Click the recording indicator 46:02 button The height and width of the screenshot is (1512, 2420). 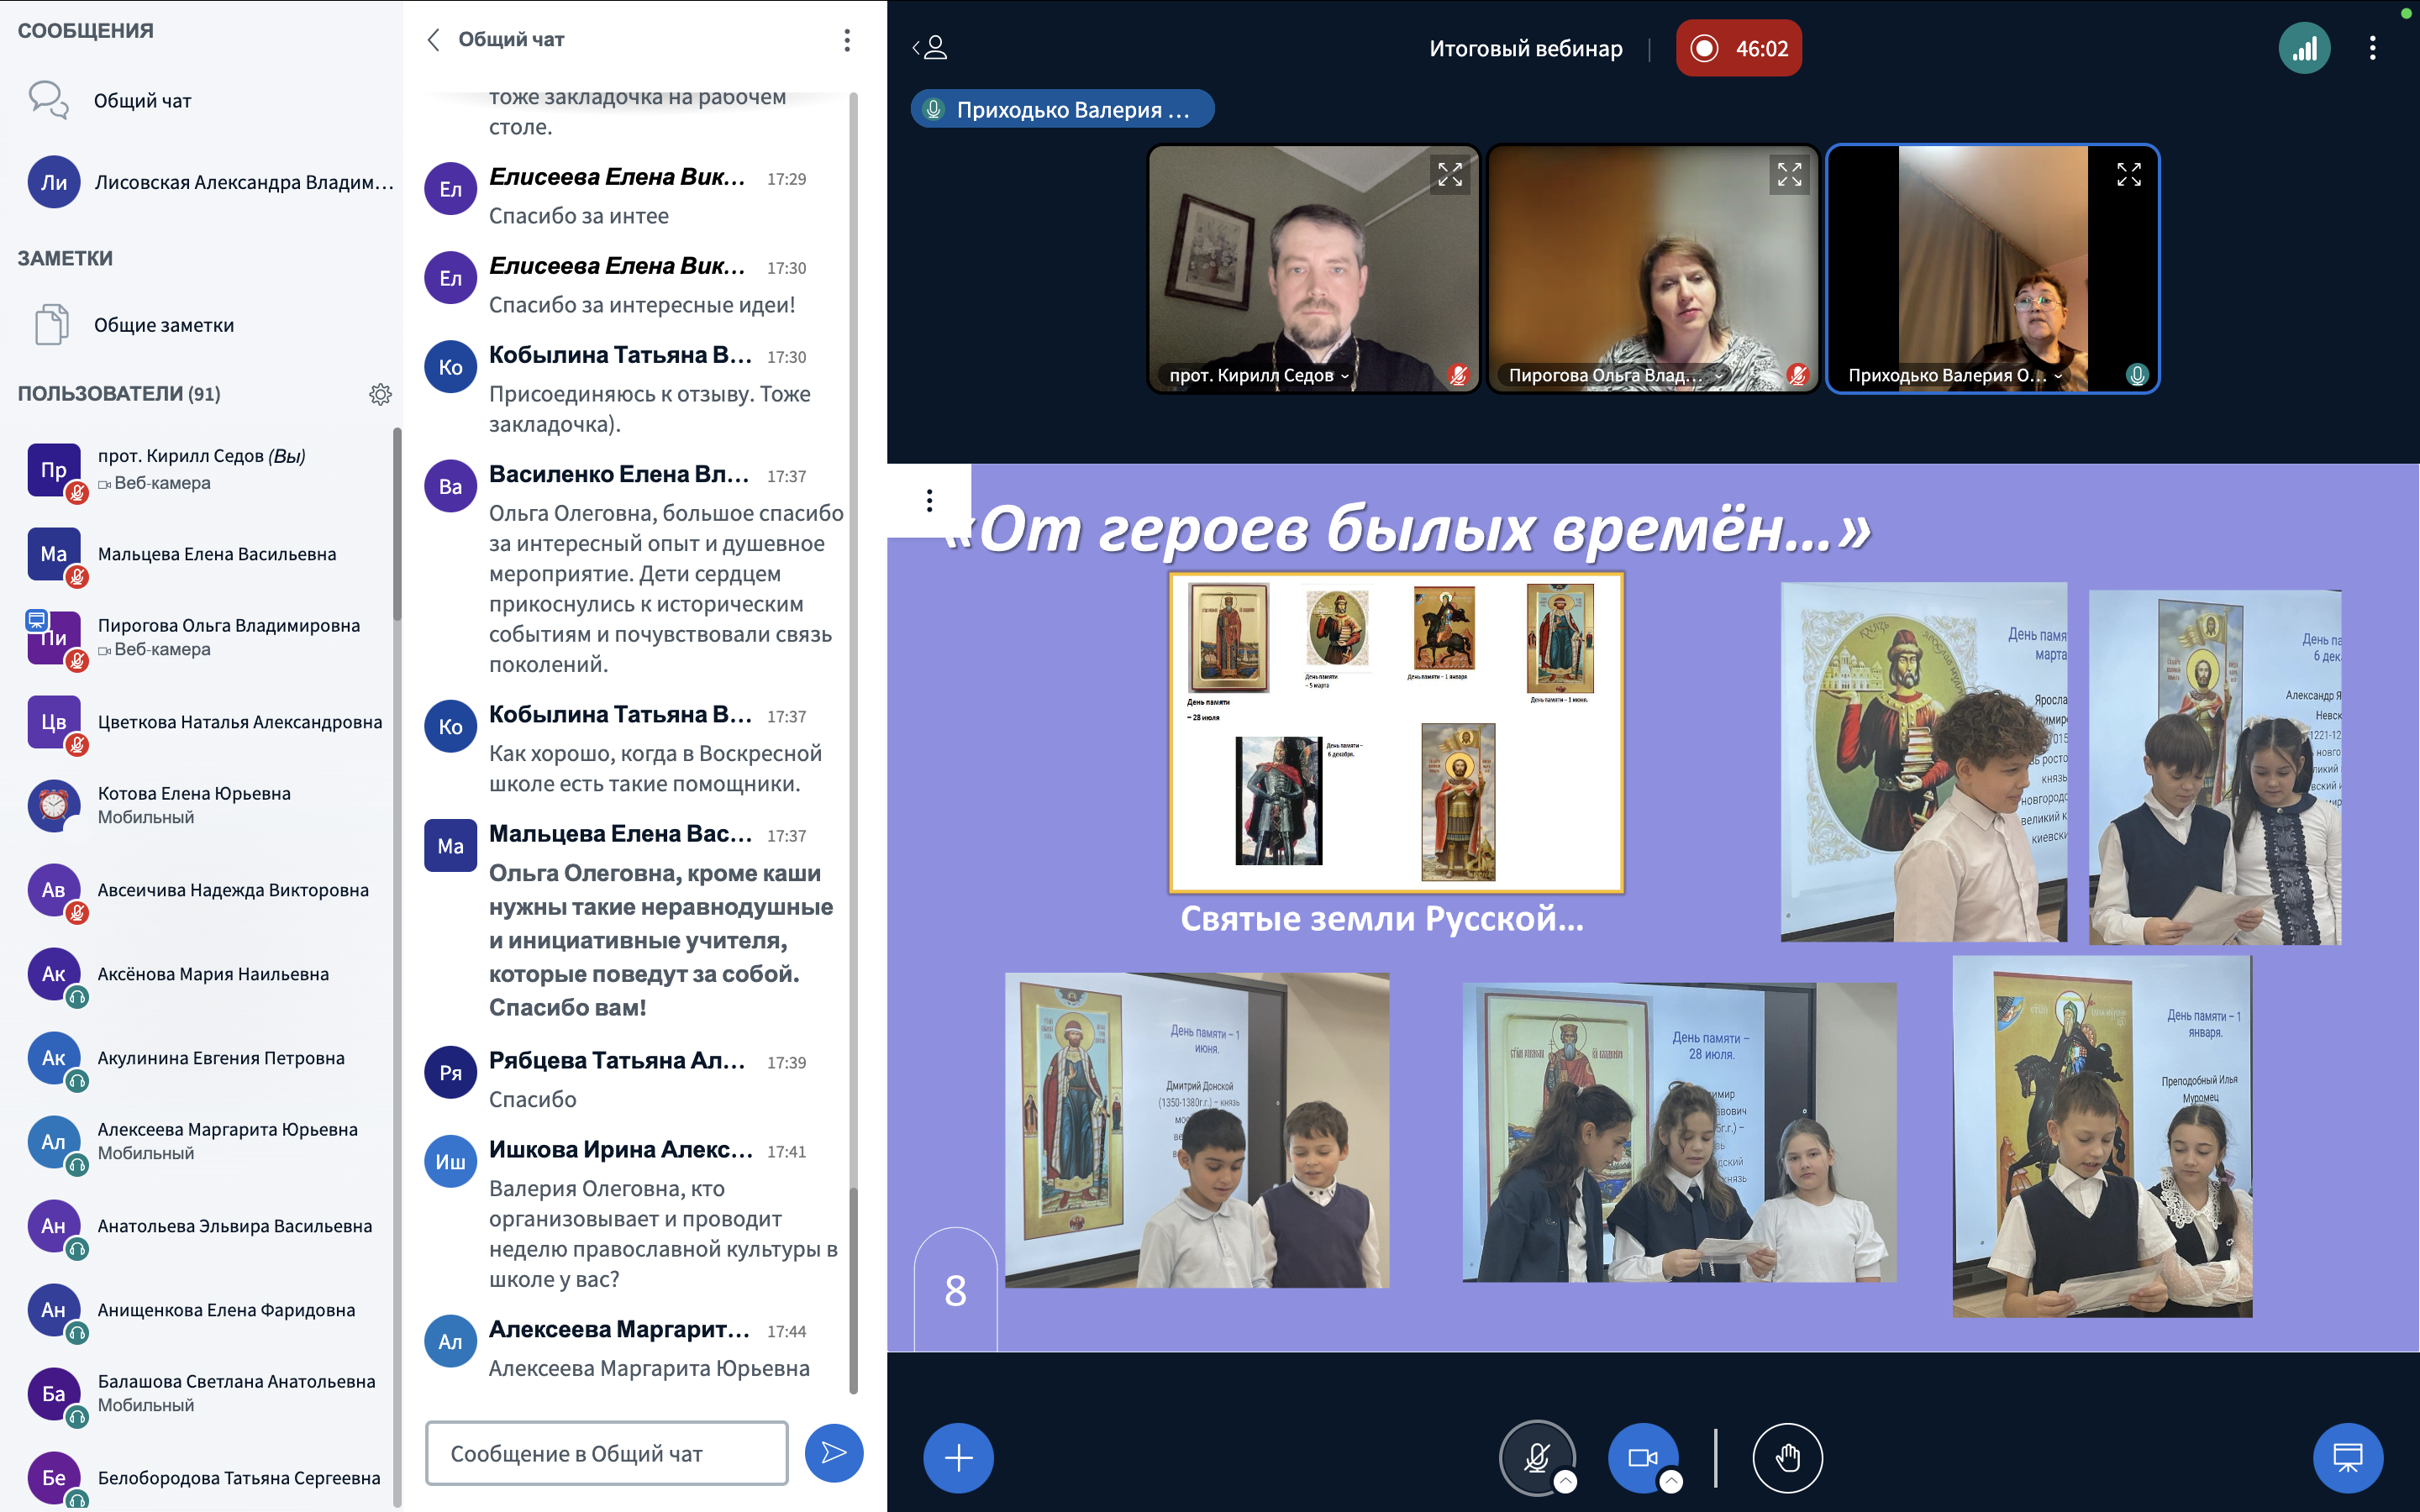click(x=1738, y=48)
